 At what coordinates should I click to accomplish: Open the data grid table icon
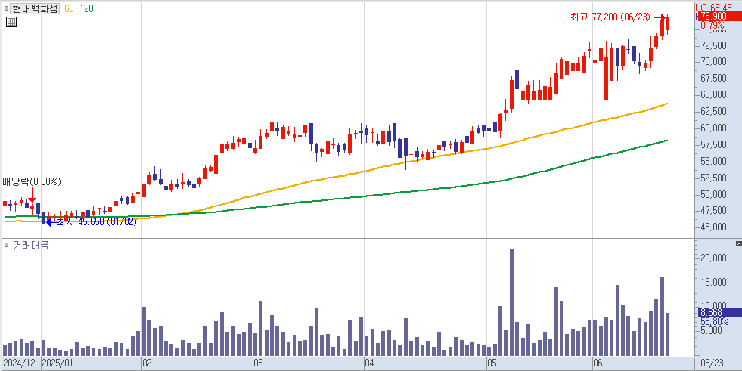coord(11,22)
